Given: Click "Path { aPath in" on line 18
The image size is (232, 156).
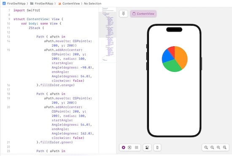Looking at the screenshot, I should 51,94.
